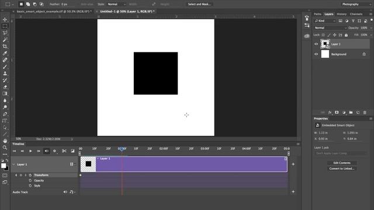Select the Dodge tool
Viewport: 374px width, 210px height.
tap(5, 107)
